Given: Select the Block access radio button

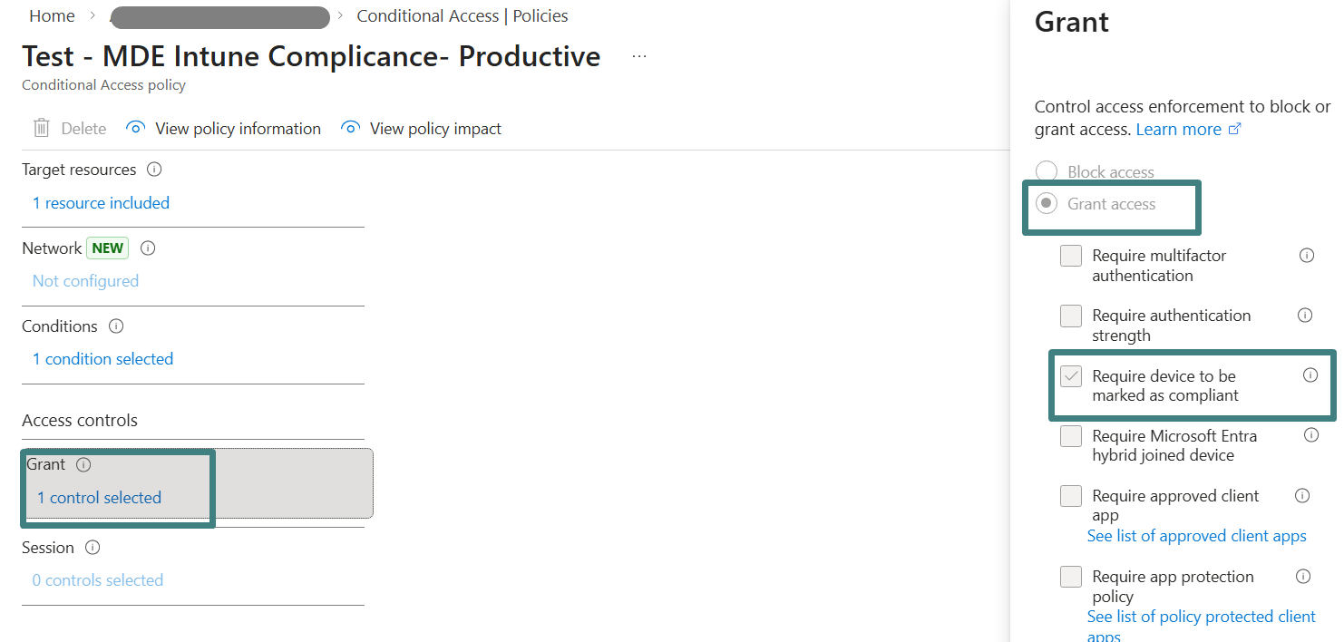Looking at the screenshot, I should (x=1047, y=171).
